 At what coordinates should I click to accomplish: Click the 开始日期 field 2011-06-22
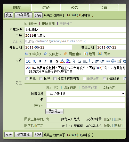[x=48, y=47]
